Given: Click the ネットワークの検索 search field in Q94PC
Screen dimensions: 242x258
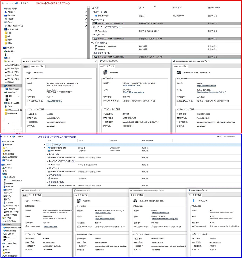Looking at the screenshot, I should (x=232, y=136).
